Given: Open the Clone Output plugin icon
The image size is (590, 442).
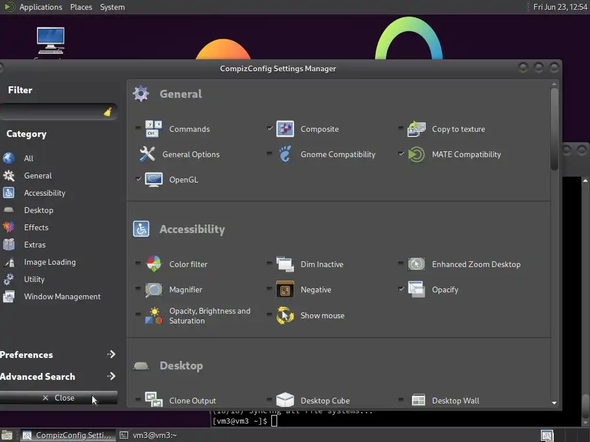Looking at the screenshot, I should click(x=153, y=400).
